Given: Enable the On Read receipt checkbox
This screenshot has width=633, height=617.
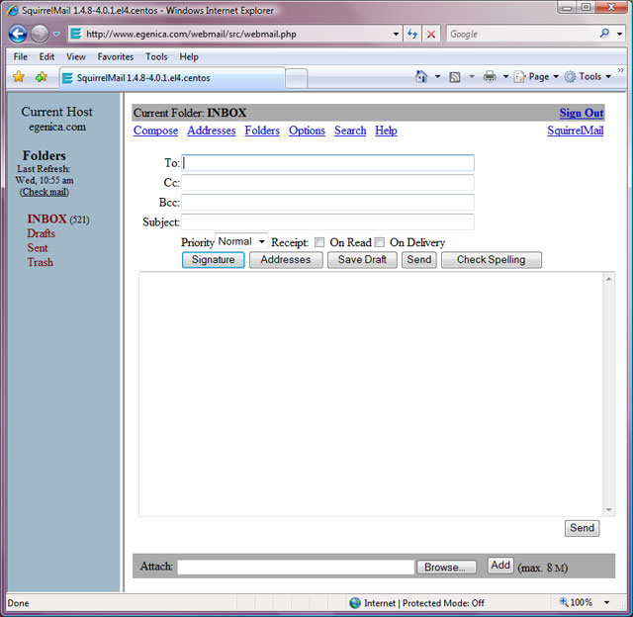Looking at the screenshot, I should [319, 242].
